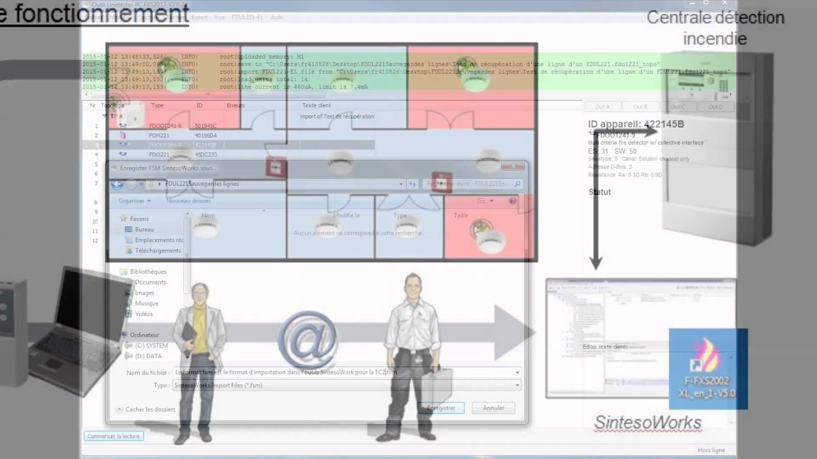Open the Organiser dropdown menu
817x459 pixels.
point(133,201)
